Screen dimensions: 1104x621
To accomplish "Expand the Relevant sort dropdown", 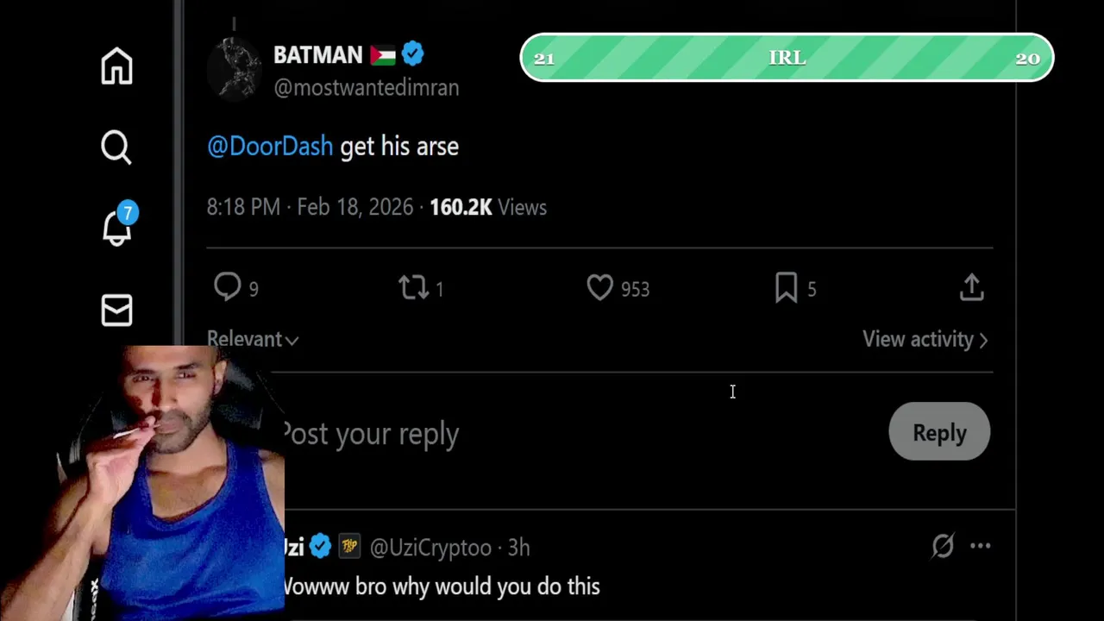I will point(252,339).
